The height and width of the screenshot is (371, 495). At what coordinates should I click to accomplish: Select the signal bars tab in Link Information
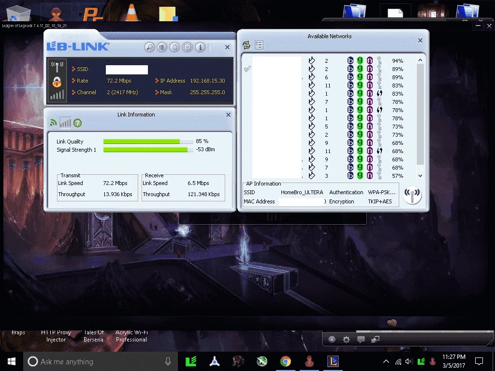tap(65, 123)
